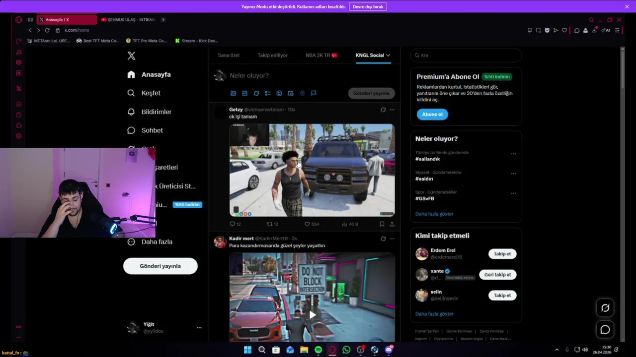Screen dimensions: 636x357
Task: Click the Abone ol premium button
Action: point(432,115)
